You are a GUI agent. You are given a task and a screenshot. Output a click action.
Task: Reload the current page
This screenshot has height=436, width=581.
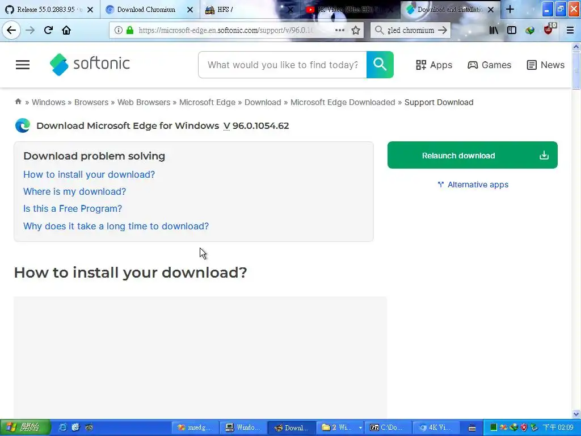48,30
